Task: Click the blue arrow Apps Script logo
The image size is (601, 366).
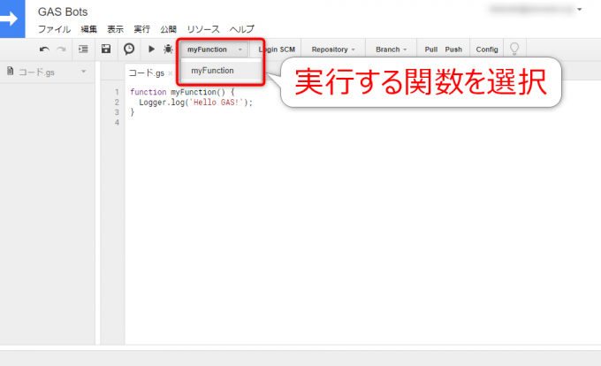Action: pos(14,18)
